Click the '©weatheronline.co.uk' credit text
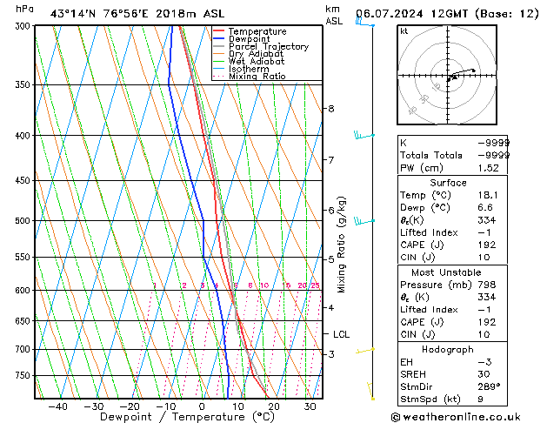The image size is (547, 423). tap(456, 417)
